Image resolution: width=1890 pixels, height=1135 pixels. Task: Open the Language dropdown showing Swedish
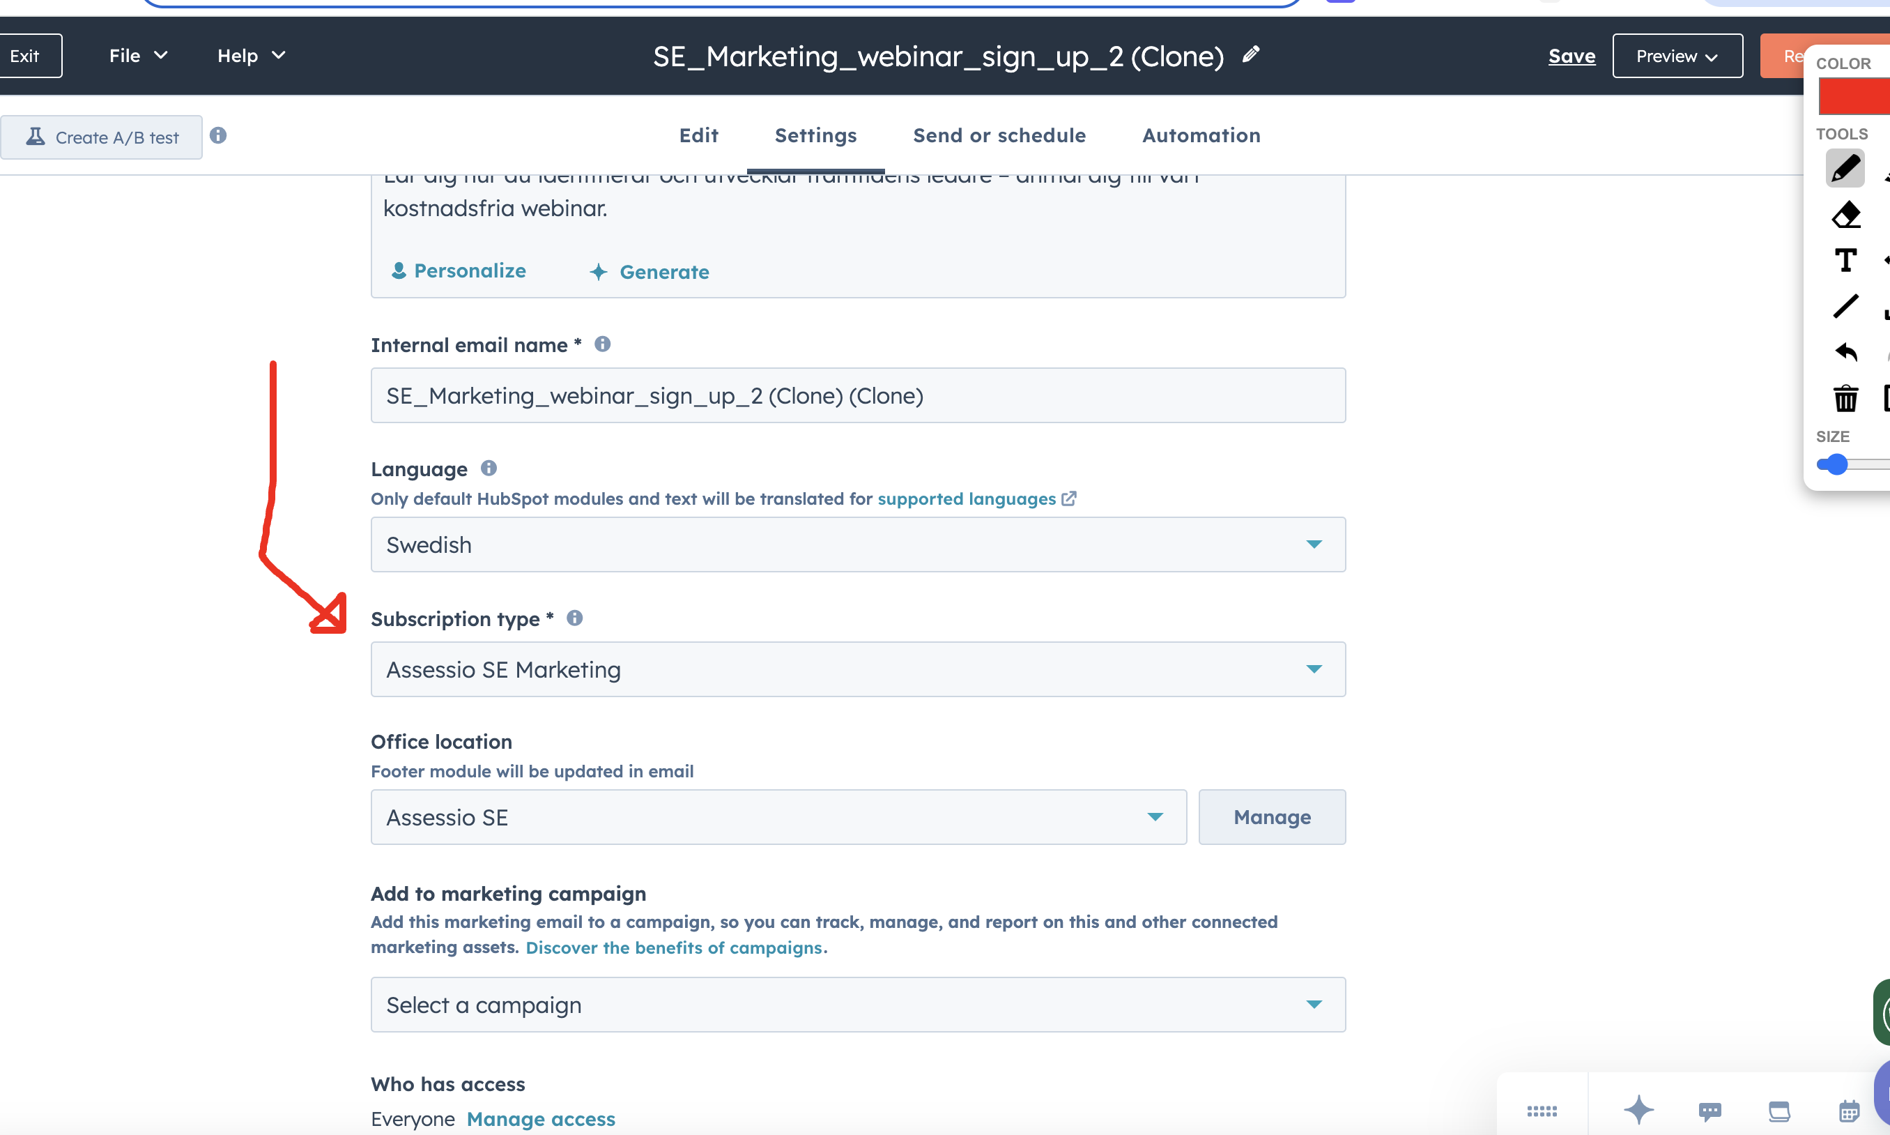[858, 544]
